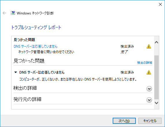Image resolution: width=165 pixels, height=127 pixels.
Task: Open the '検出の詳細' blue link
Action: (x=144, y=63)
